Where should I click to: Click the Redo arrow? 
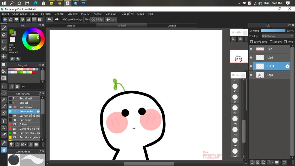[x=56, y=19]
